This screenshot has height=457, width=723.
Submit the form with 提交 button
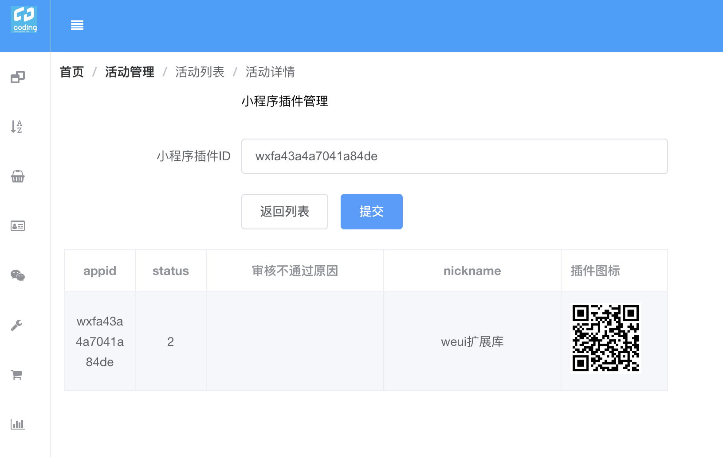tap(372, 212)
